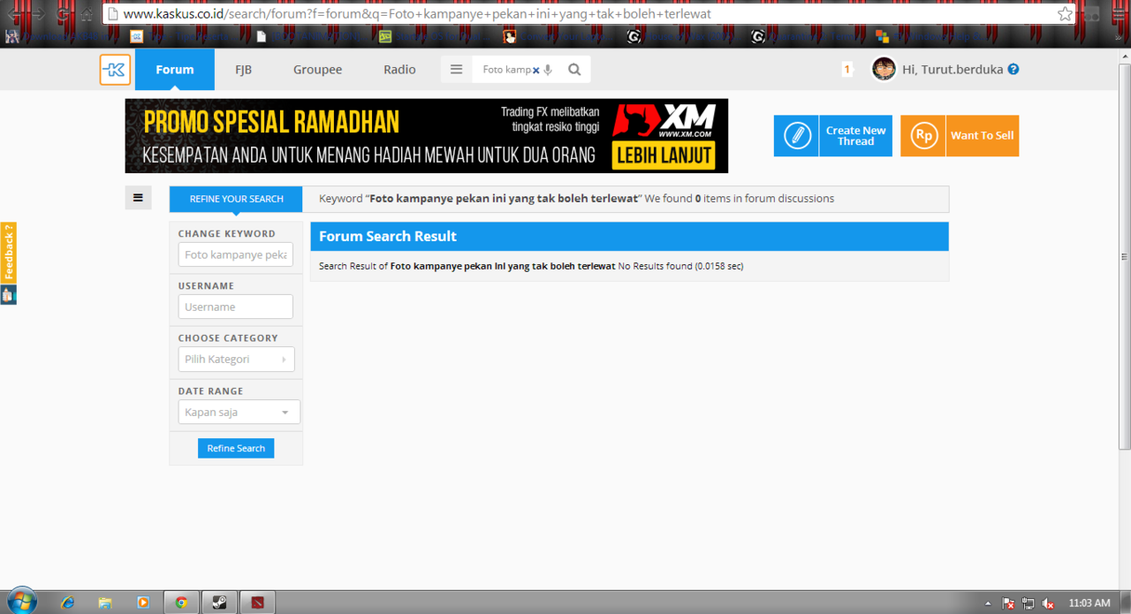Clear the search box with the X
This screenshot has width=1131, height=614.
click(x=535, y=71)
